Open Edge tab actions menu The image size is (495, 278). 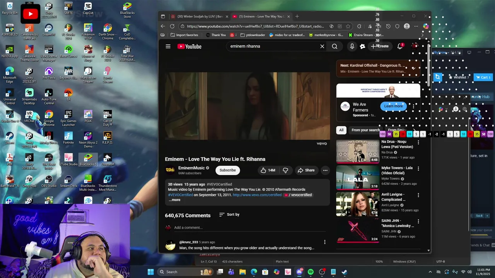pyautogui.click(x=163, y=17)
